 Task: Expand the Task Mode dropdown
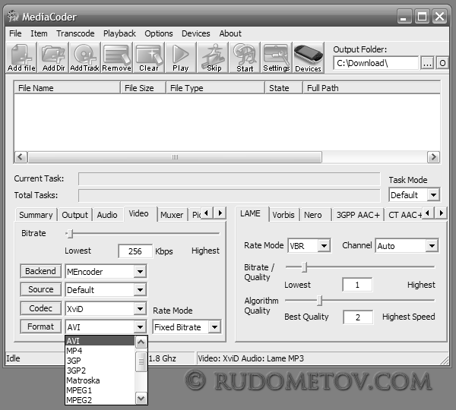[x=433, y=194]
